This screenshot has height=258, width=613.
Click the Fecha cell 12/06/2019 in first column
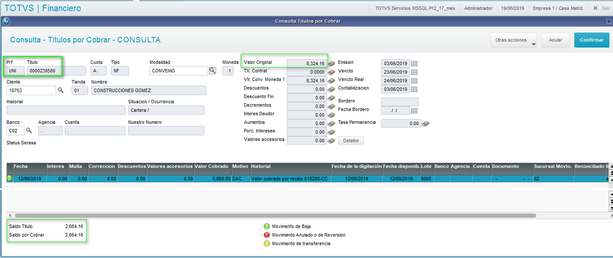click(x=29, y=179)
